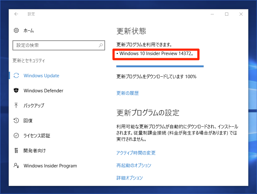Click the 設定の検索 search field
Screen dimensions: 257x194
click(x=59, y=45)
